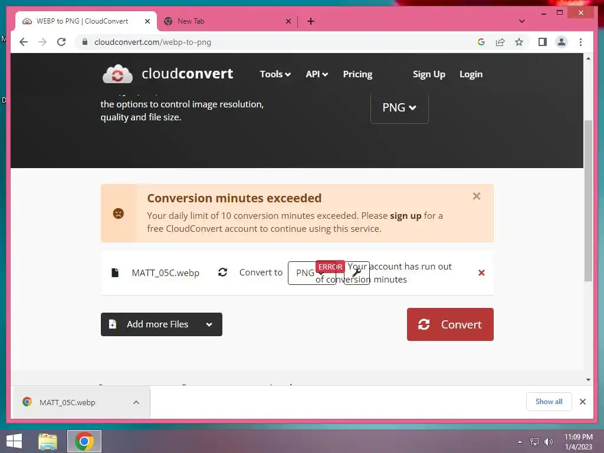Screen dimensions: 604x453
Task: Reload the current page
Action: 61,42
